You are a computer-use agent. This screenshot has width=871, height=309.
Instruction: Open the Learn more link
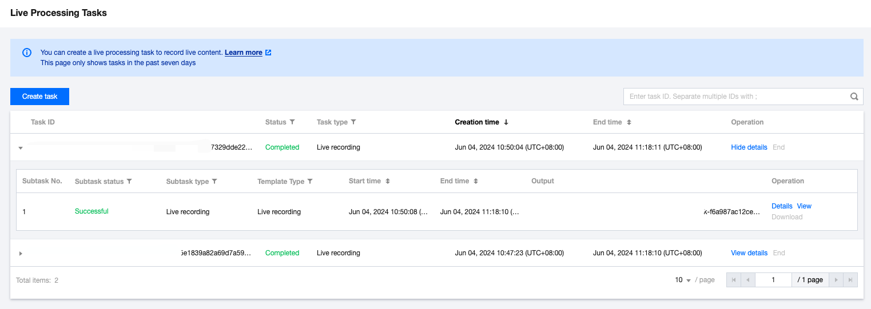pos(244,53)
